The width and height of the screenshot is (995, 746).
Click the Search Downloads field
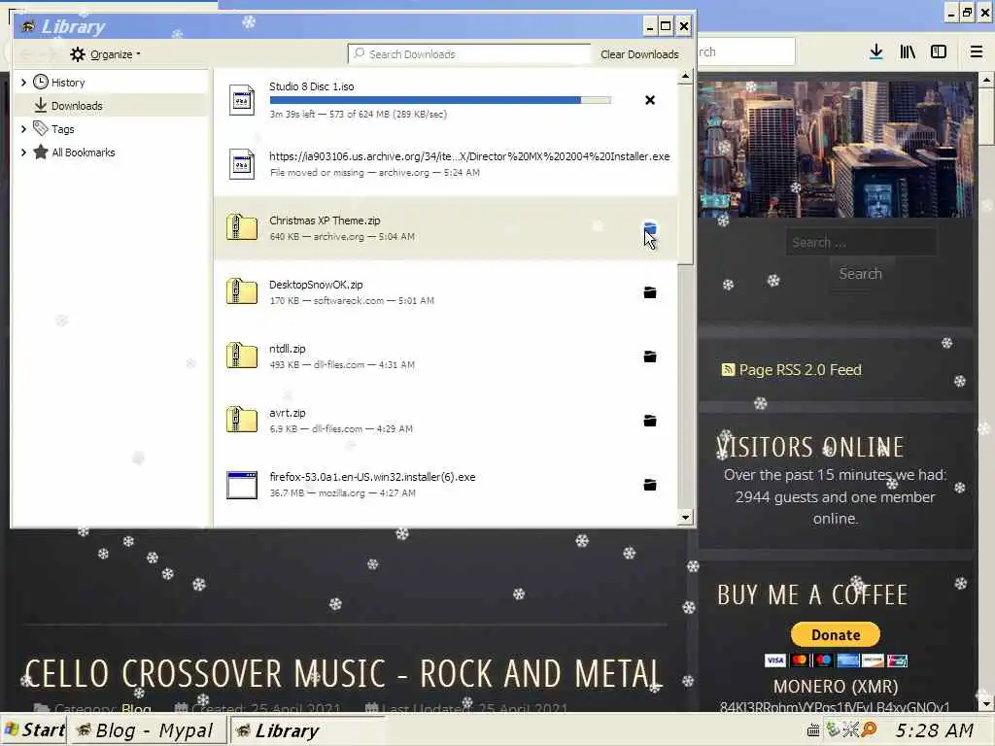coord(469,54)
